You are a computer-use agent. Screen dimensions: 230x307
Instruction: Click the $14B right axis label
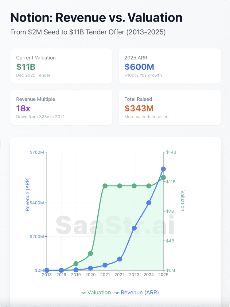click(x=171, y=152)
